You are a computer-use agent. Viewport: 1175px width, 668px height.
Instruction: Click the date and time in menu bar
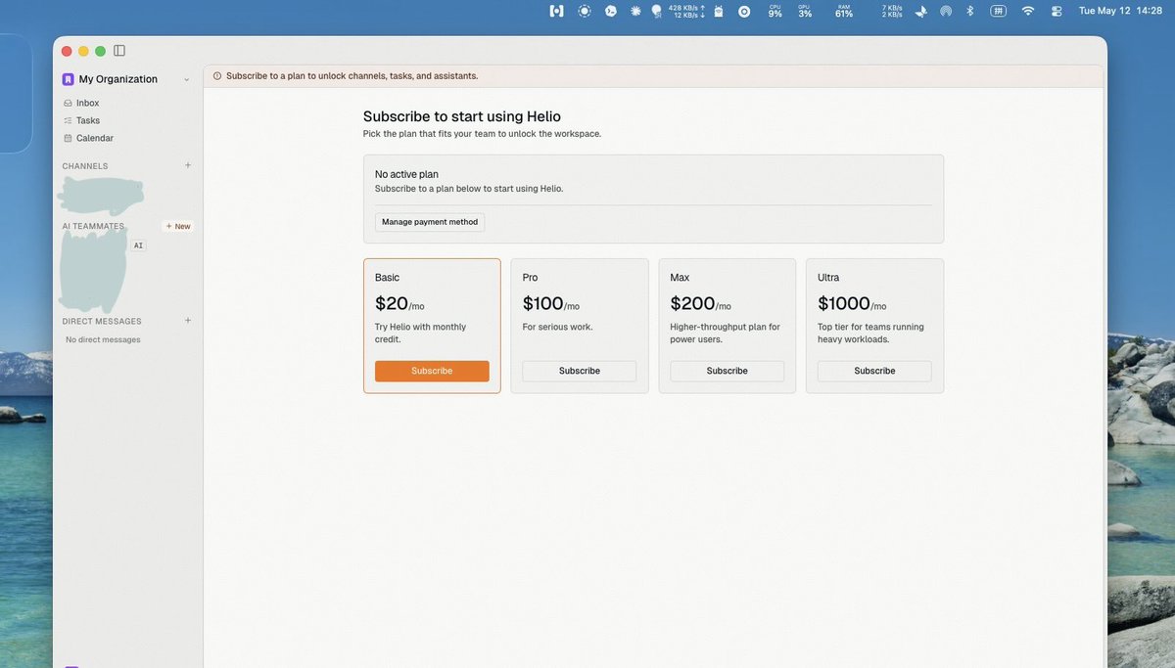pyautogui.click(x=1120, y=11)
